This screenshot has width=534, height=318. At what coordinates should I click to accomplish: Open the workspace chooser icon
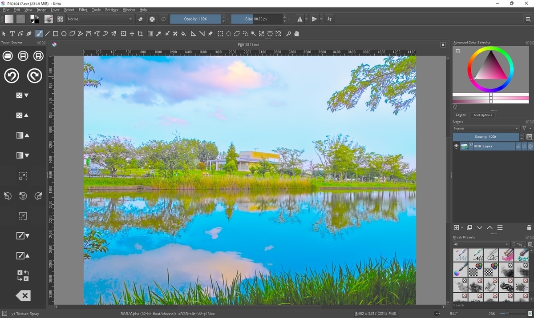(528, 19)
